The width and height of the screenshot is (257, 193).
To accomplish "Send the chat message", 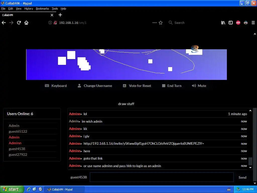I will (x=242, y=177).
